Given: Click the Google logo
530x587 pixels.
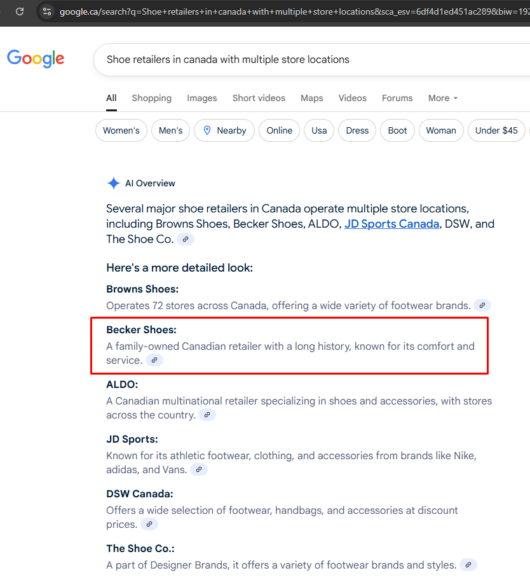Looking at the screenshot, I should tap(36, 59).
